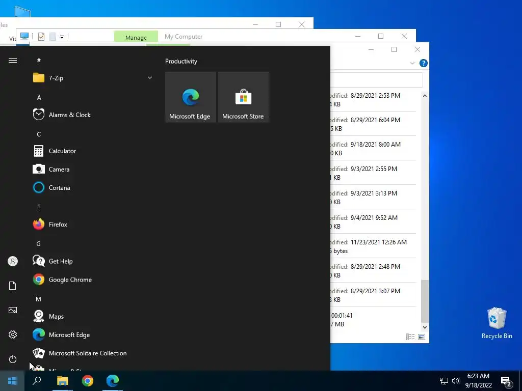This screenshot has width=522, height=391.
Task: Launch Microsoft Edge from the app list
Action: (92, 335)
